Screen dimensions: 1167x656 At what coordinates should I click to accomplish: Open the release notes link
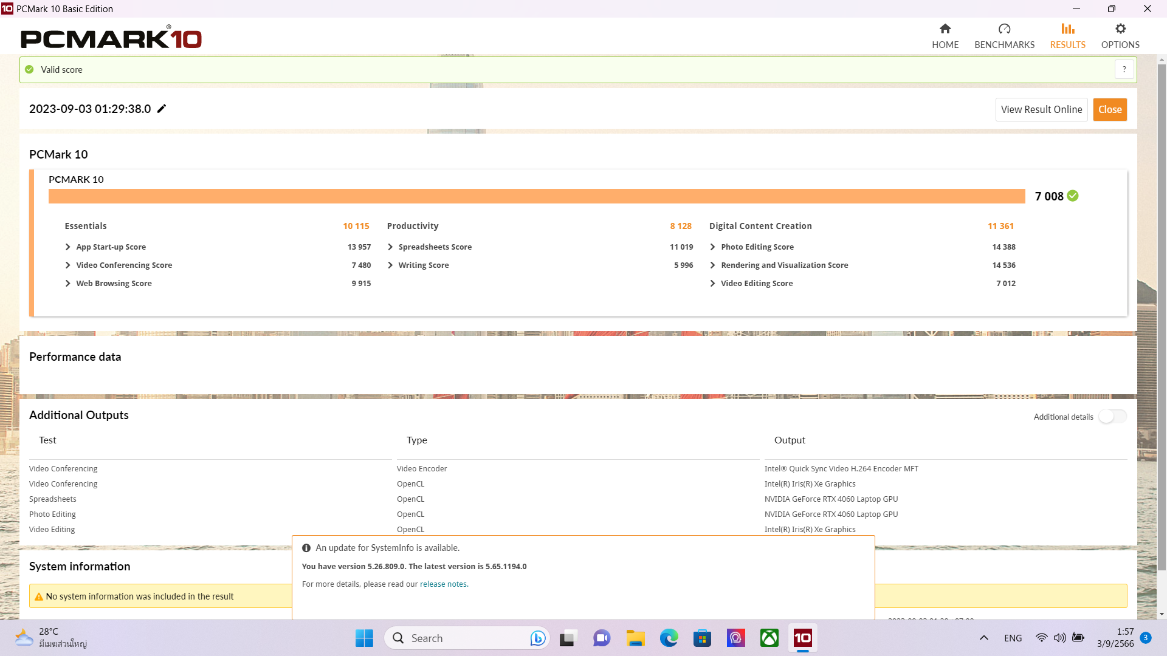443,584
